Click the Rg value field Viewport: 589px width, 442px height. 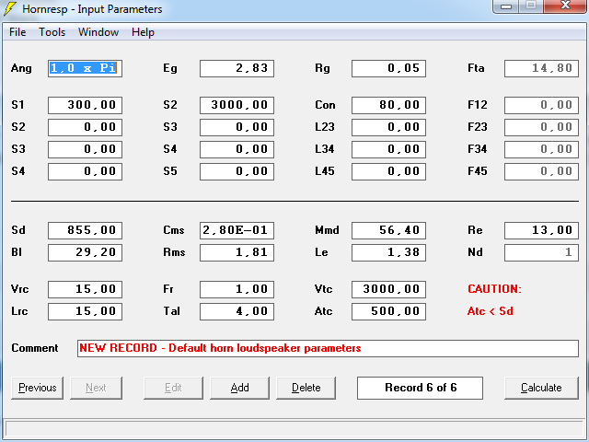pos(388,68)
